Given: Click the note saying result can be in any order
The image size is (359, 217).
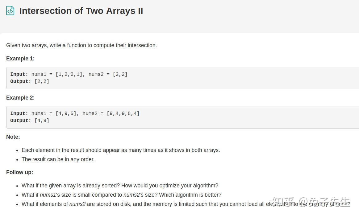Looking at the screenshot, I should 58,159.
